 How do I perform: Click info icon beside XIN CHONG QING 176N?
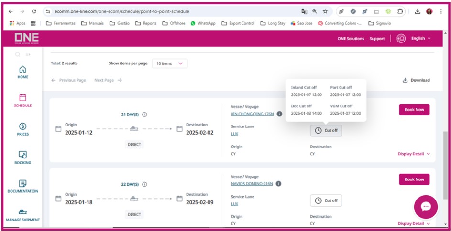click(279, 114)
